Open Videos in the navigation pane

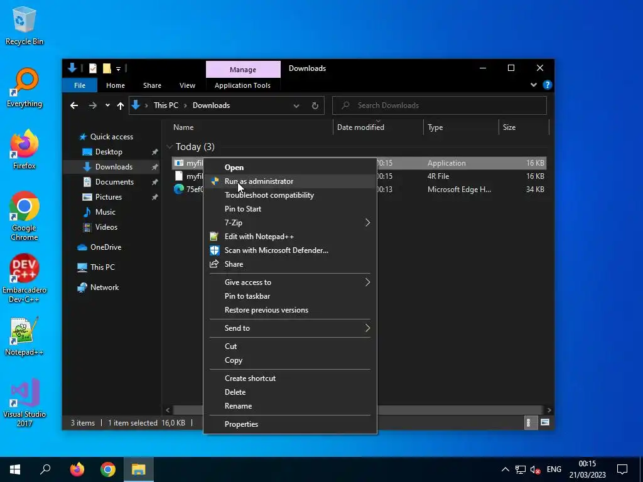[106, 227]
